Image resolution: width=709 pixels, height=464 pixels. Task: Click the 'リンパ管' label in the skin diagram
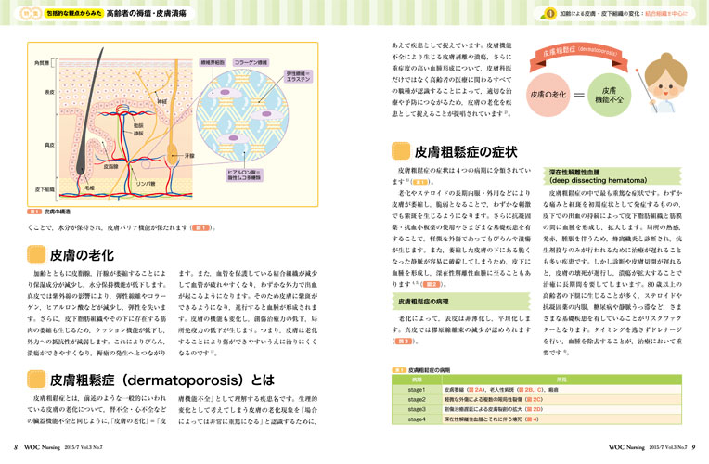(x=146, y=184)
